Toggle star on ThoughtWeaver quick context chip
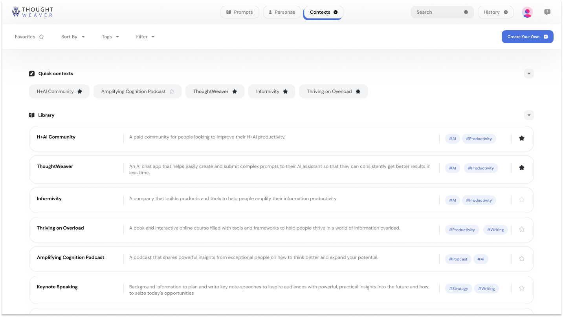 click(x=235, y=91)
